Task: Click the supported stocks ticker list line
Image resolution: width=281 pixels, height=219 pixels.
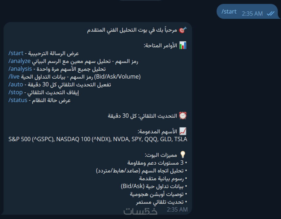Action: (x=98, y=139)
